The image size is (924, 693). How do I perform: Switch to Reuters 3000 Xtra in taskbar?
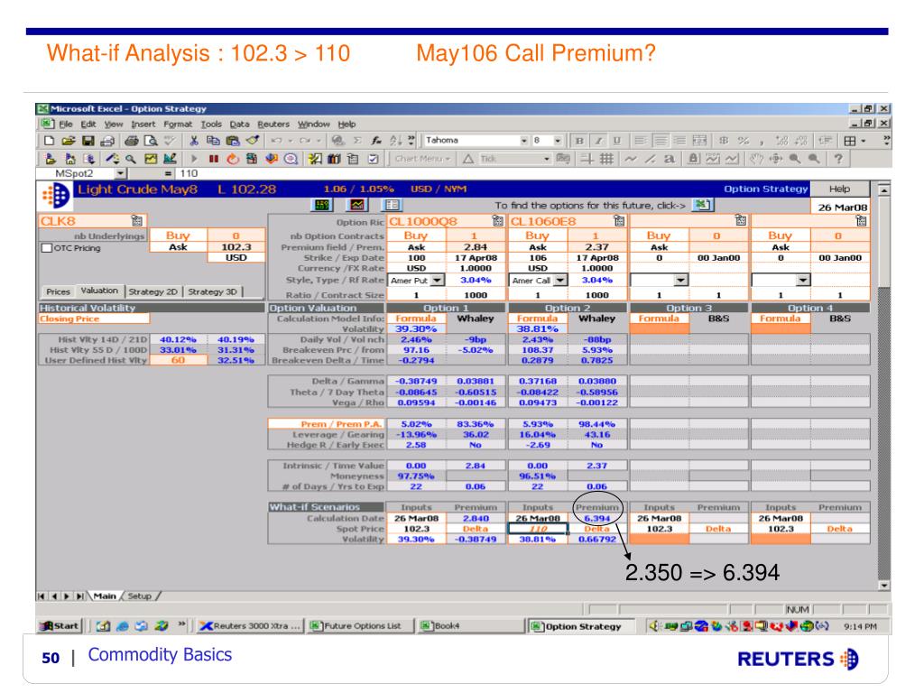pos(250,626)
